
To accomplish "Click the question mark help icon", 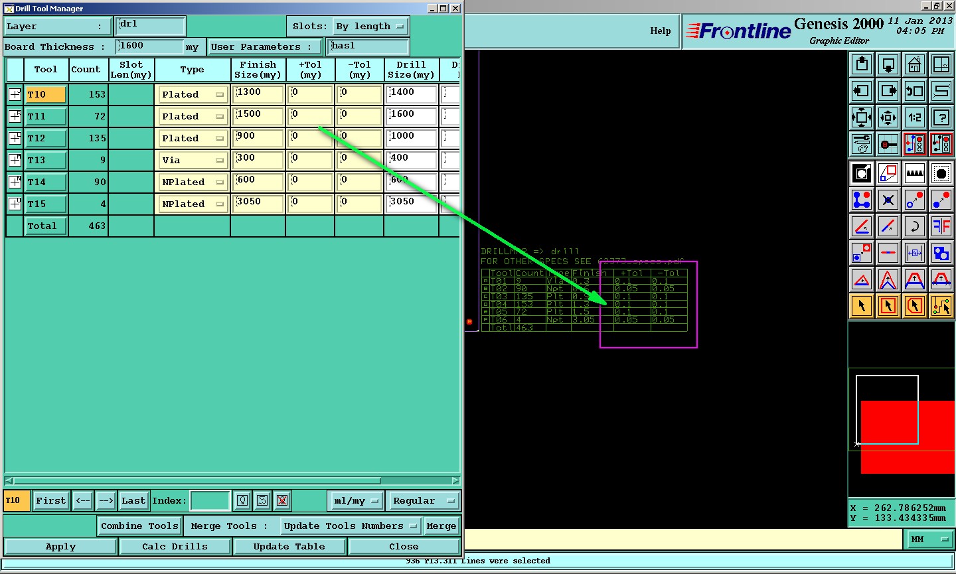I will (x=941, y=117).
